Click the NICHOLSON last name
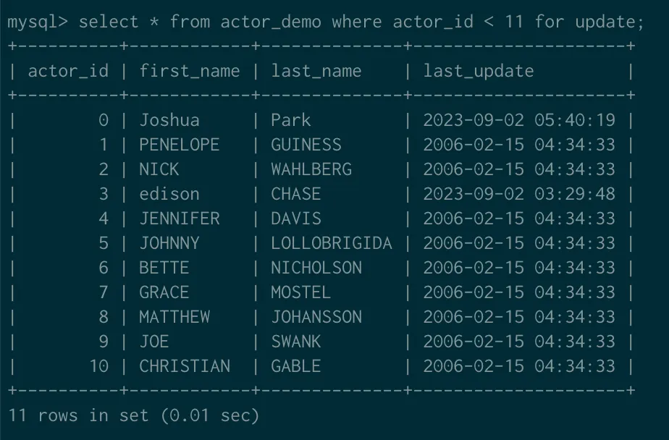Screen dimensions: 669x440 (x=316, y=268)
